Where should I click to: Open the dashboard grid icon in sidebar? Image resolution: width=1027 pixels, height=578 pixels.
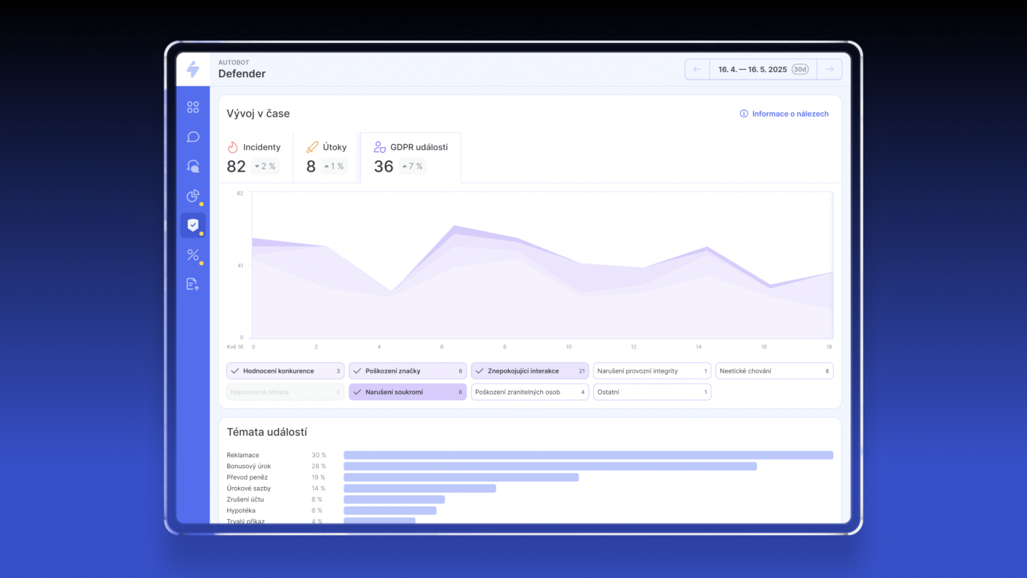(193, 107)
